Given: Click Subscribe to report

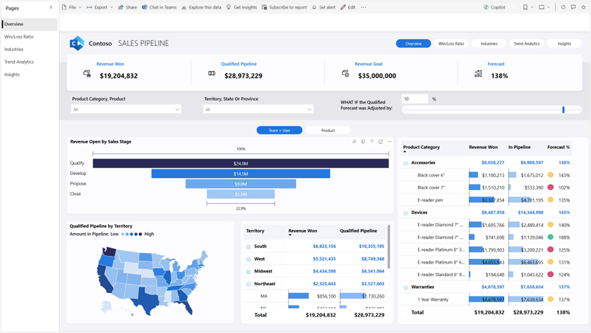Looking at the screenshot, I should 284,7.
